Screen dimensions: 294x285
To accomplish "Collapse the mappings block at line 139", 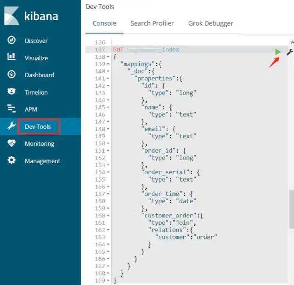I will [108, 64].
